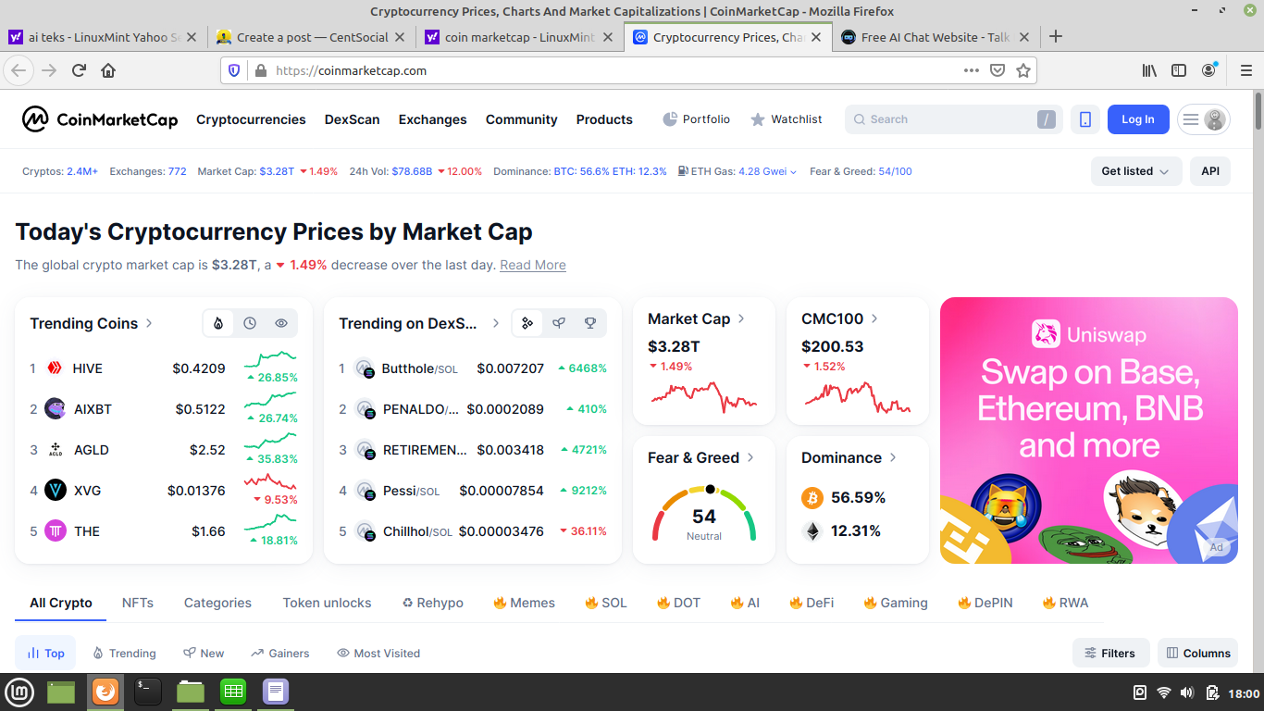Click the Fear & Greed gauge

tap(704, 514)
